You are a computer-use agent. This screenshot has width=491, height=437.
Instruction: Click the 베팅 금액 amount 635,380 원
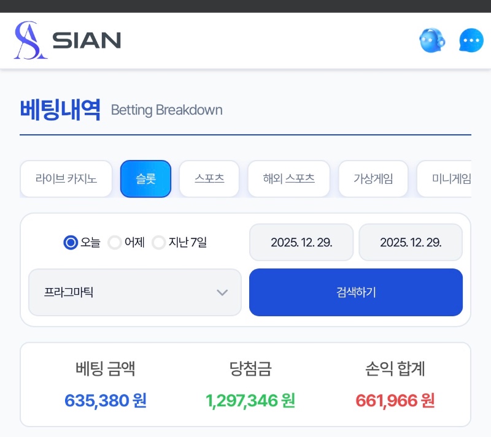tap(106, 401)
